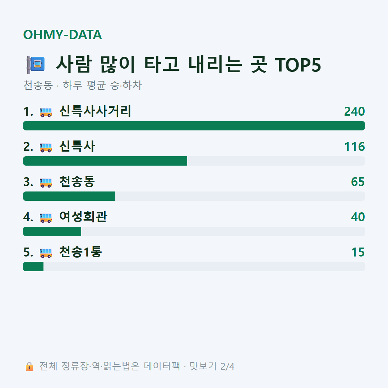Click the bus icon beside 천송1통
Screen dimensions: 388x388
[x=46, y=253]
